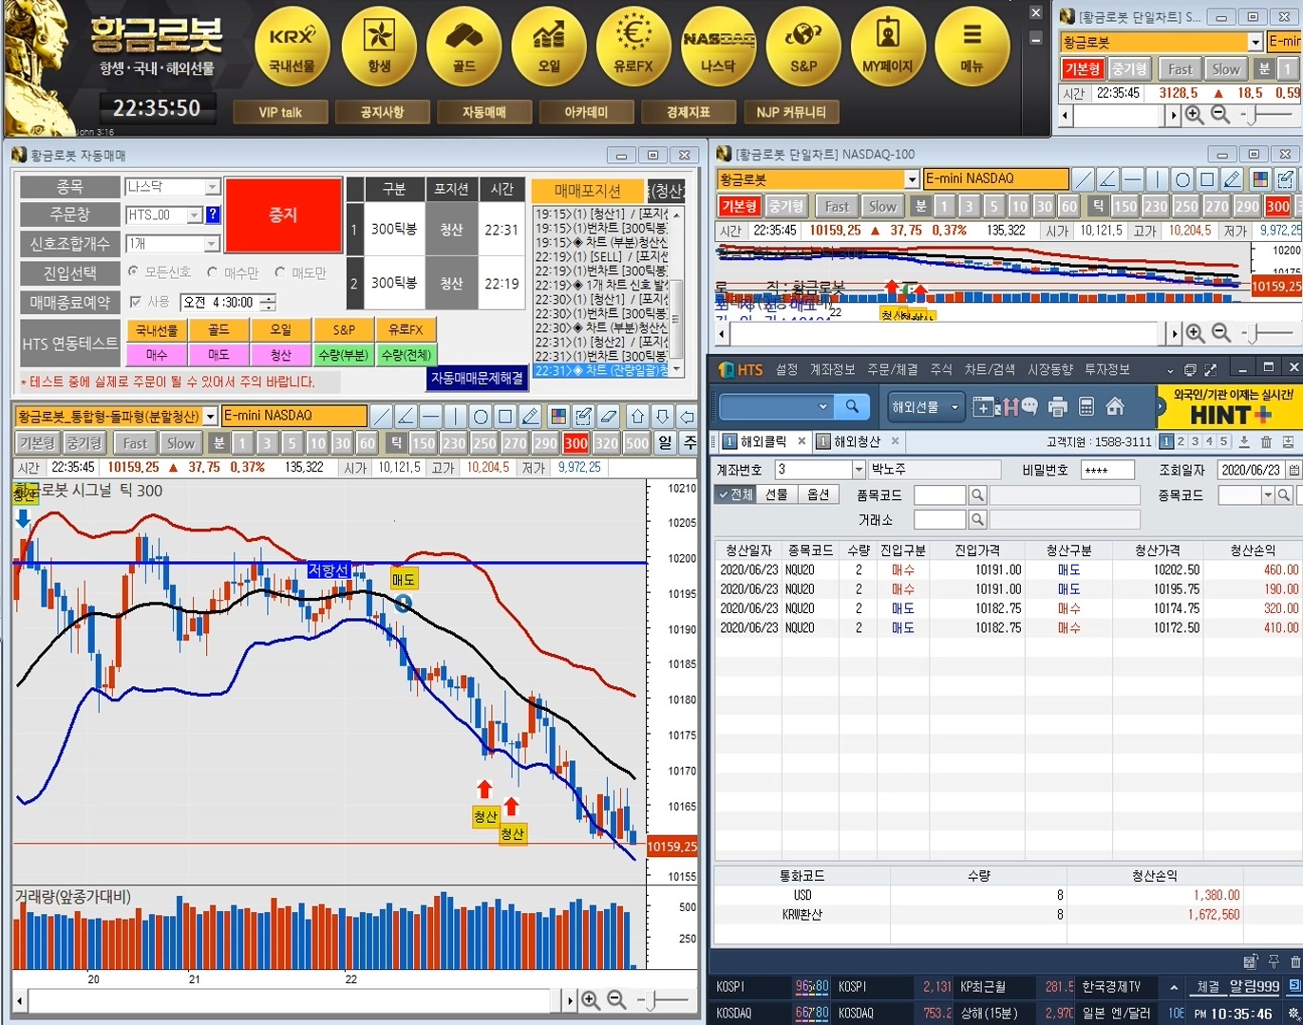
Task: Select the rectangle drawing tool in the main chart toolbar
Action: pyautogui.click(x=505, y=416)
